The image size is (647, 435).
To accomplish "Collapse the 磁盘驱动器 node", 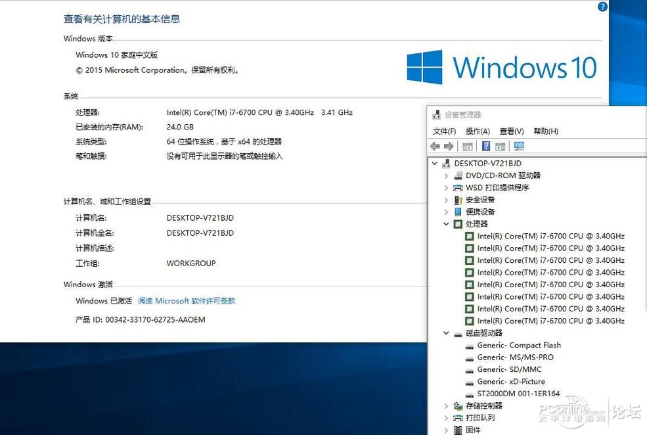I will 446,332.
